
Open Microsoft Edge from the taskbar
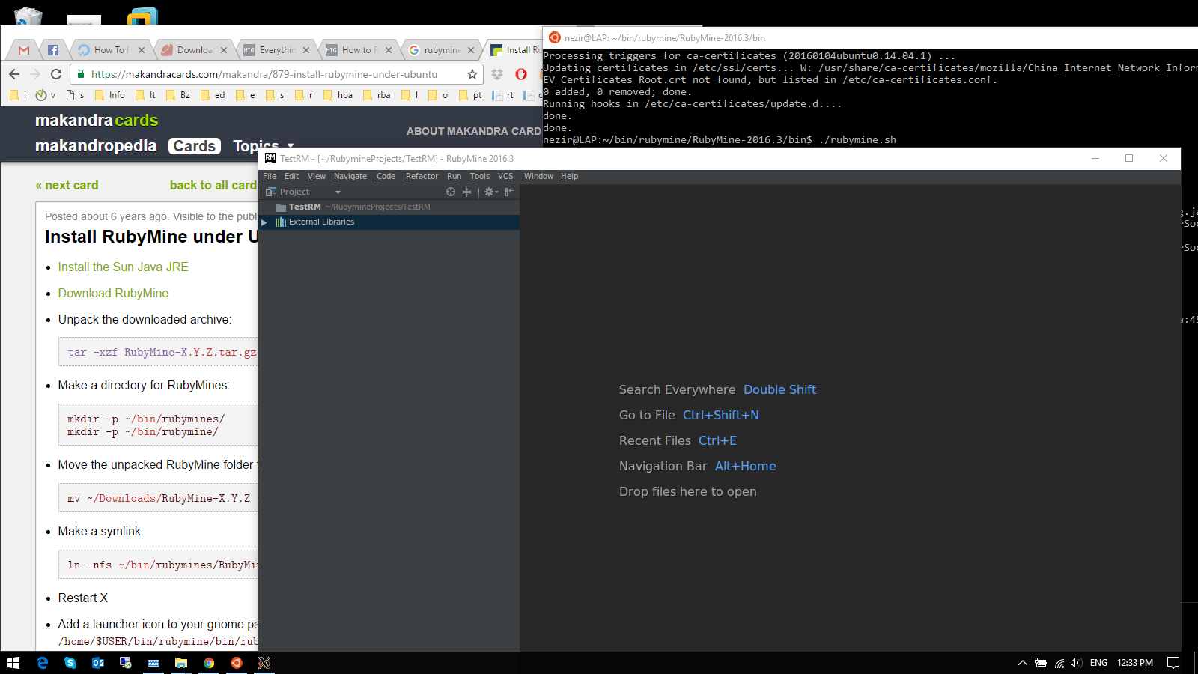point(42,663)
